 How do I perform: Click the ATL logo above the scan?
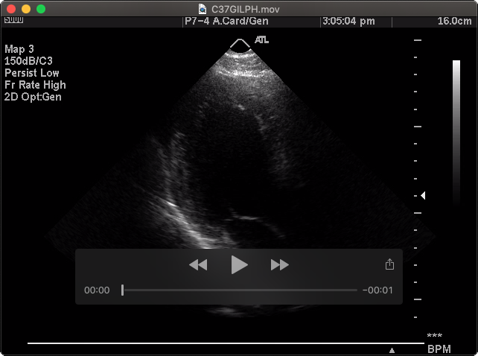(261, 39)
